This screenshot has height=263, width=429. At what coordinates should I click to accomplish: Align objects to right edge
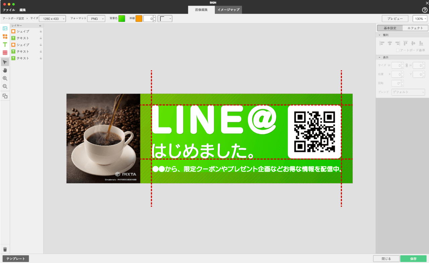397,43
